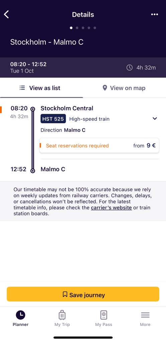Screen dimensions: 166x342
Task: Open My Pass passport icon
Action: tap(104, 315)
